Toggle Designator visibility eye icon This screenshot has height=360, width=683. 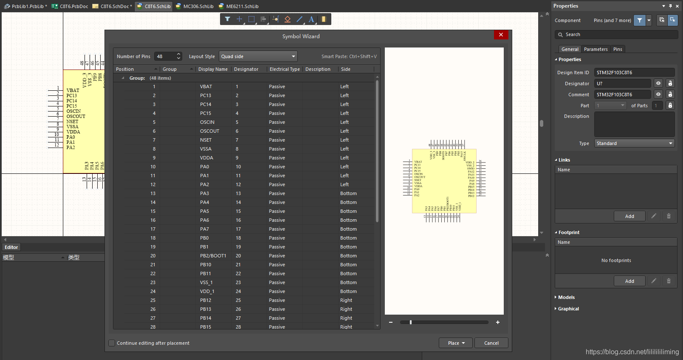658,84
